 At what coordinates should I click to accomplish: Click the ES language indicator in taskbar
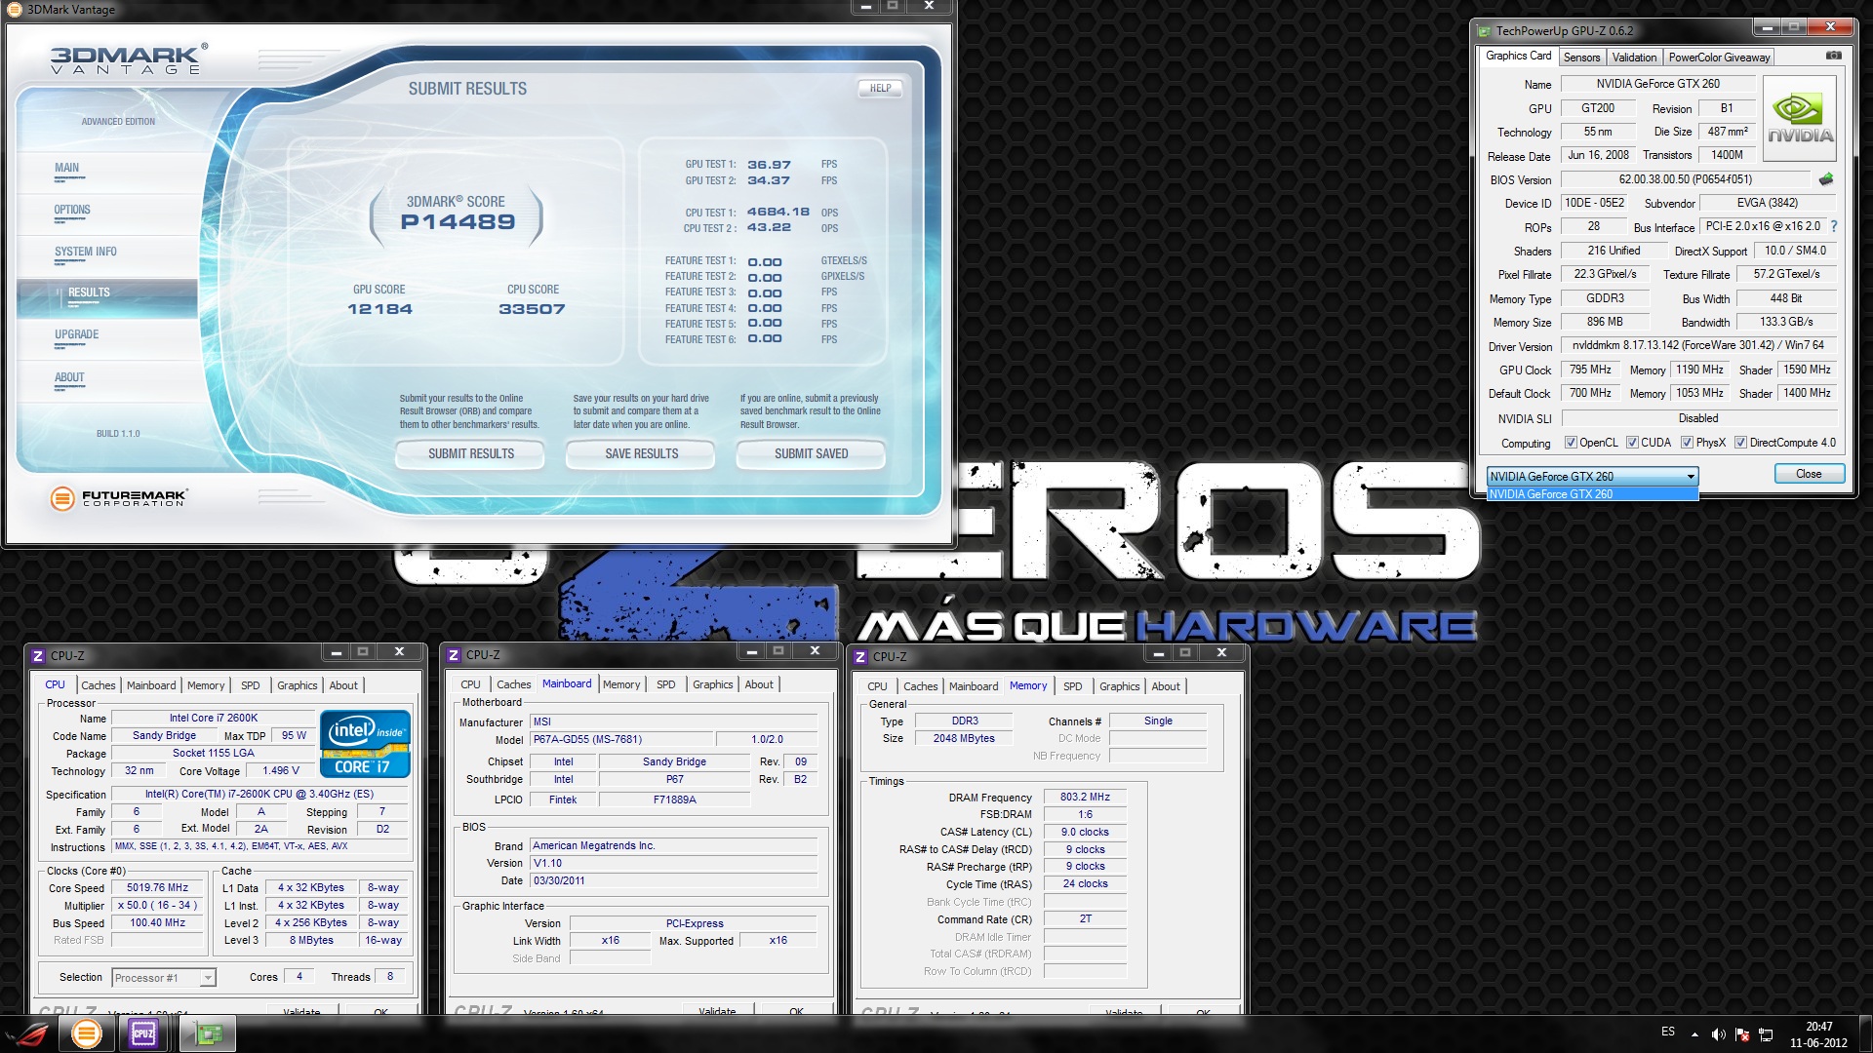1668,1032
